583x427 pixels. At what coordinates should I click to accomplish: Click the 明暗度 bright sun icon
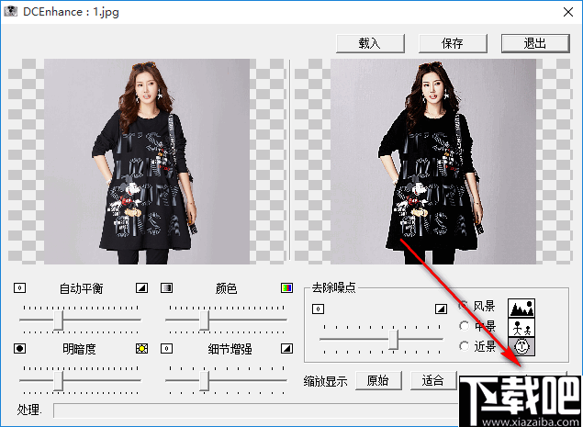[141, 349]
